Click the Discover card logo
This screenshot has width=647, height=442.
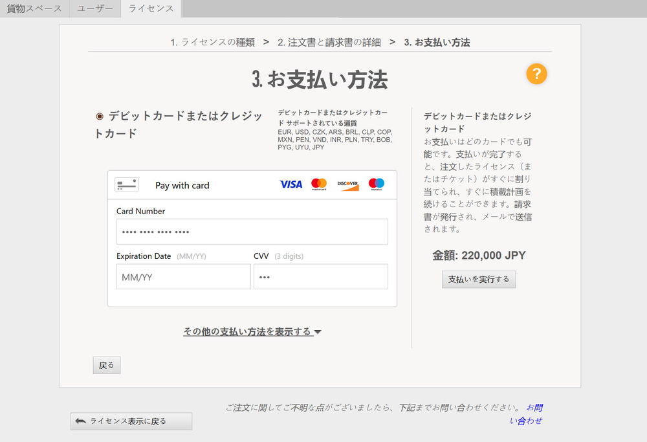pyautogui.click(x=347, y=185)
